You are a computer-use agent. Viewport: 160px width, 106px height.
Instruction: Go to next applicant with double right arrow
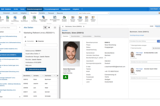pos(84,26)
